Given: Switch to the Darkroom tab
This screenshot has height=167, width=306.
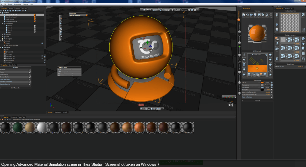Looking at the screenshot, I should coord(58,112).
